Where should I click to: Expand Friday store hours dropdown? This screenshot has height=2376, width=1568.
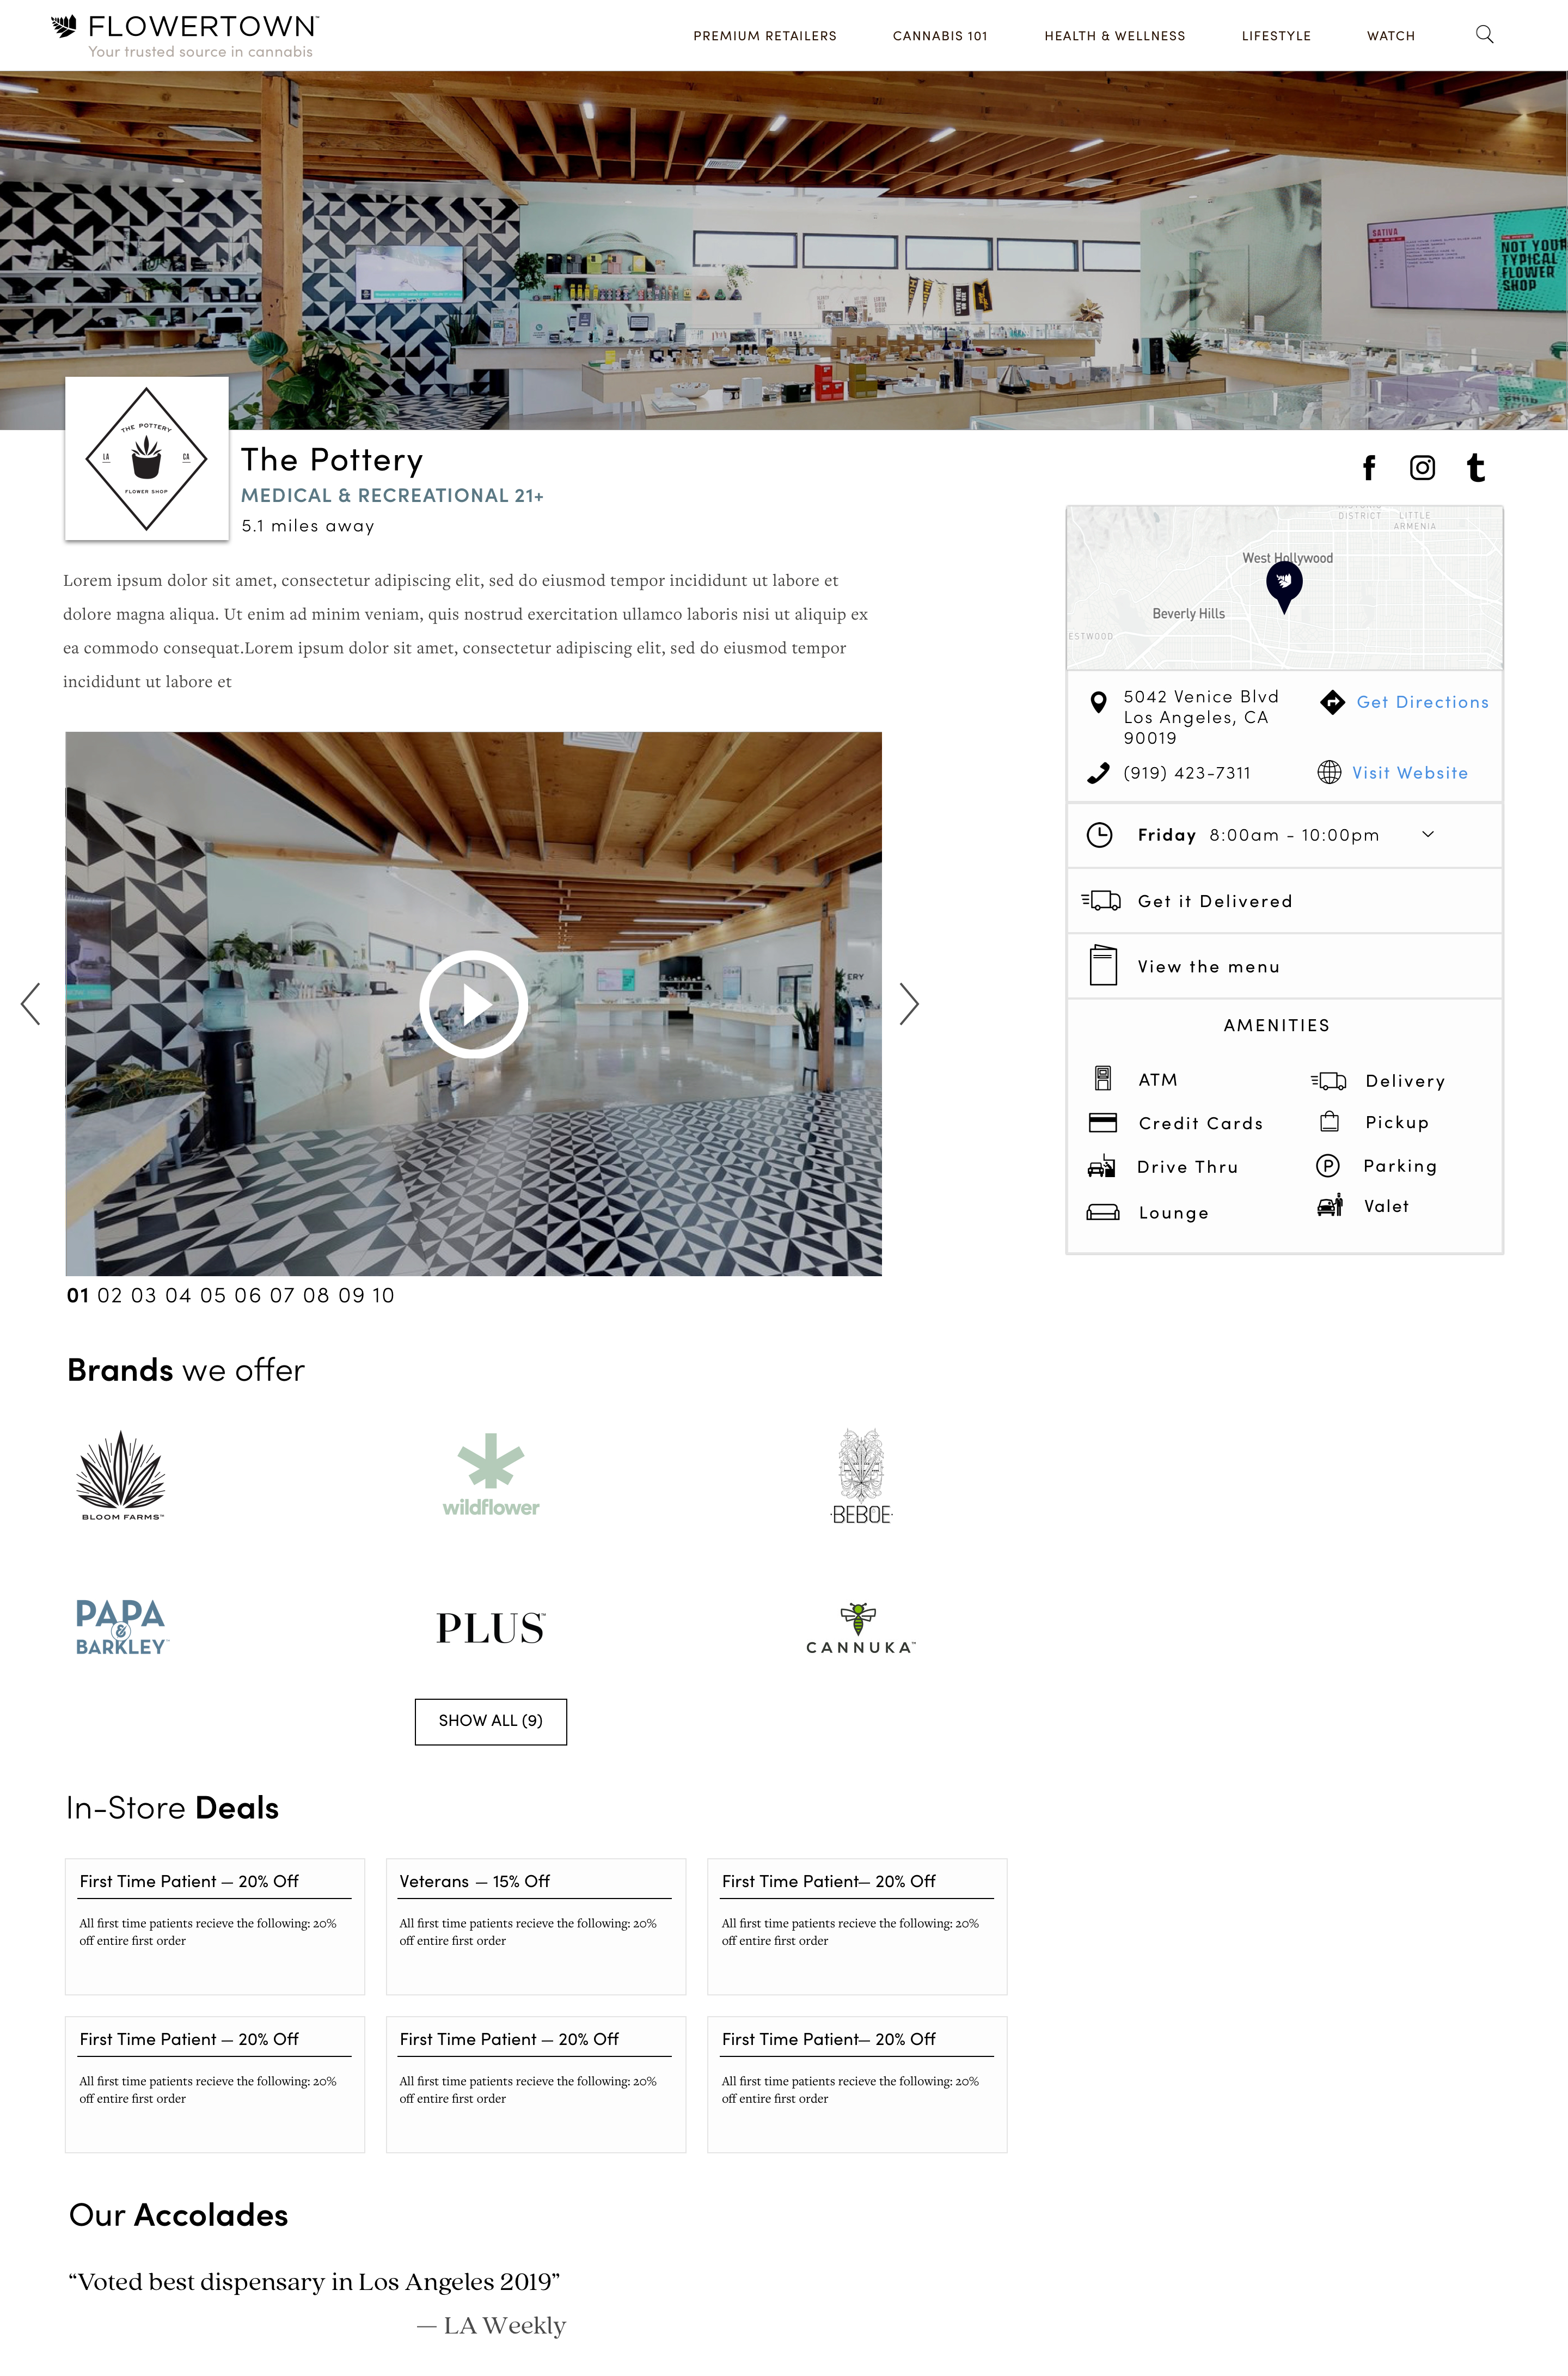pyautogui.click(x=1428, y=835)
